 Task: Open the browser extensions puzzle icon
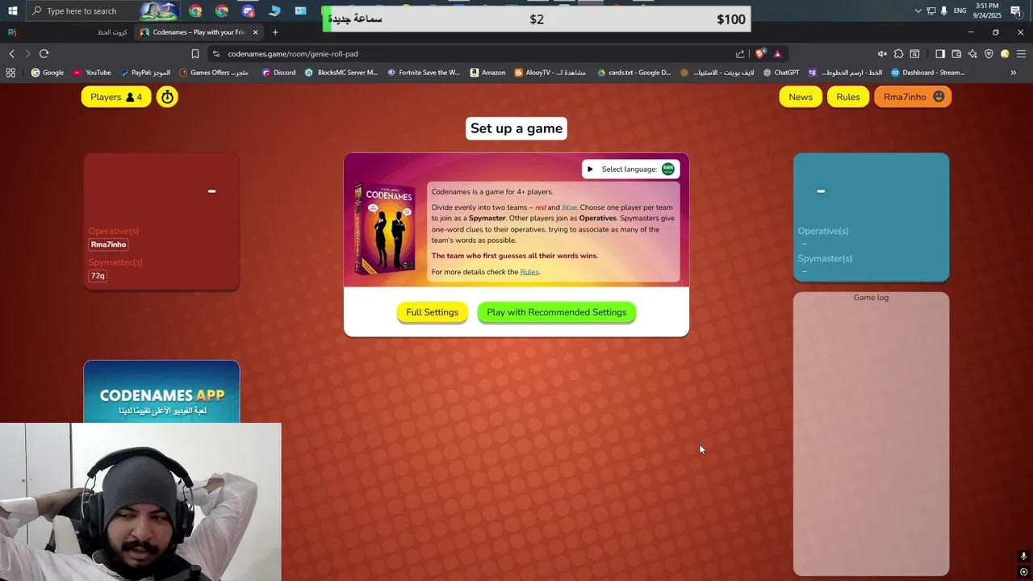pyautogui.click(x=898, y=54)
